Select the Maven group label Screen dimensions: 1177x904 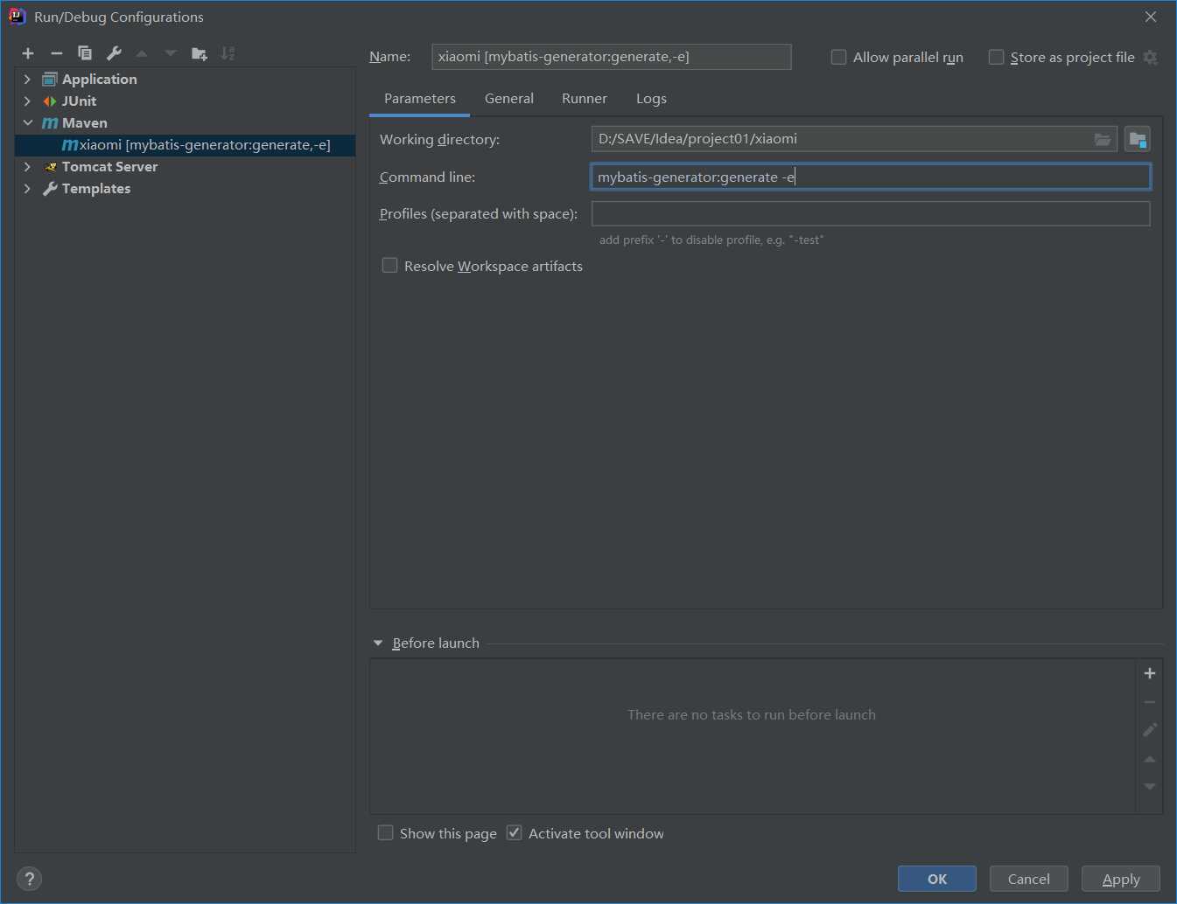tap(85, 123)
